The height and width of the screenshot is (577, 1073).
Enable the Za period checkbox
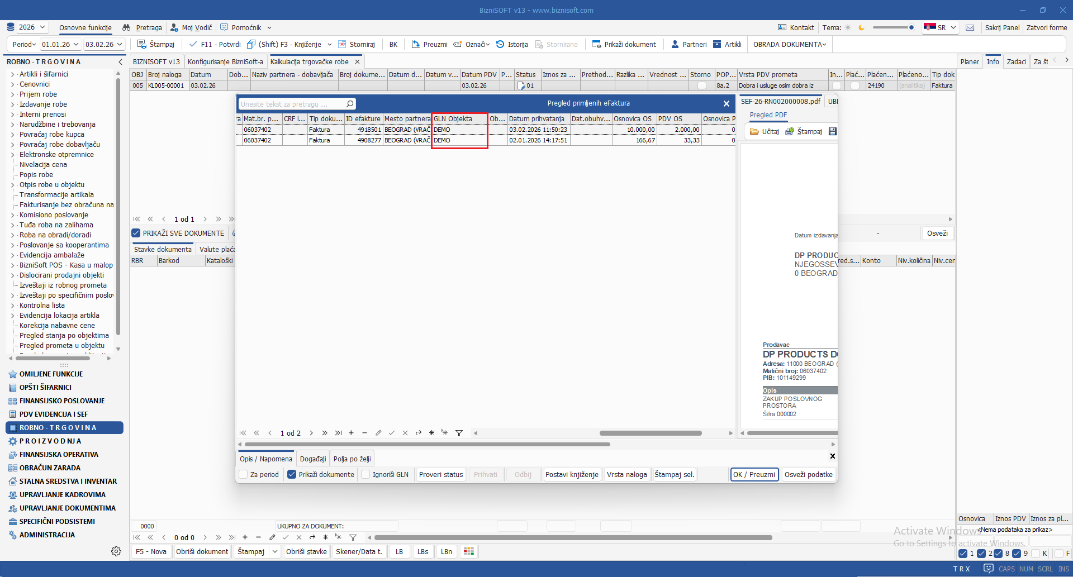tap(244, 474)
